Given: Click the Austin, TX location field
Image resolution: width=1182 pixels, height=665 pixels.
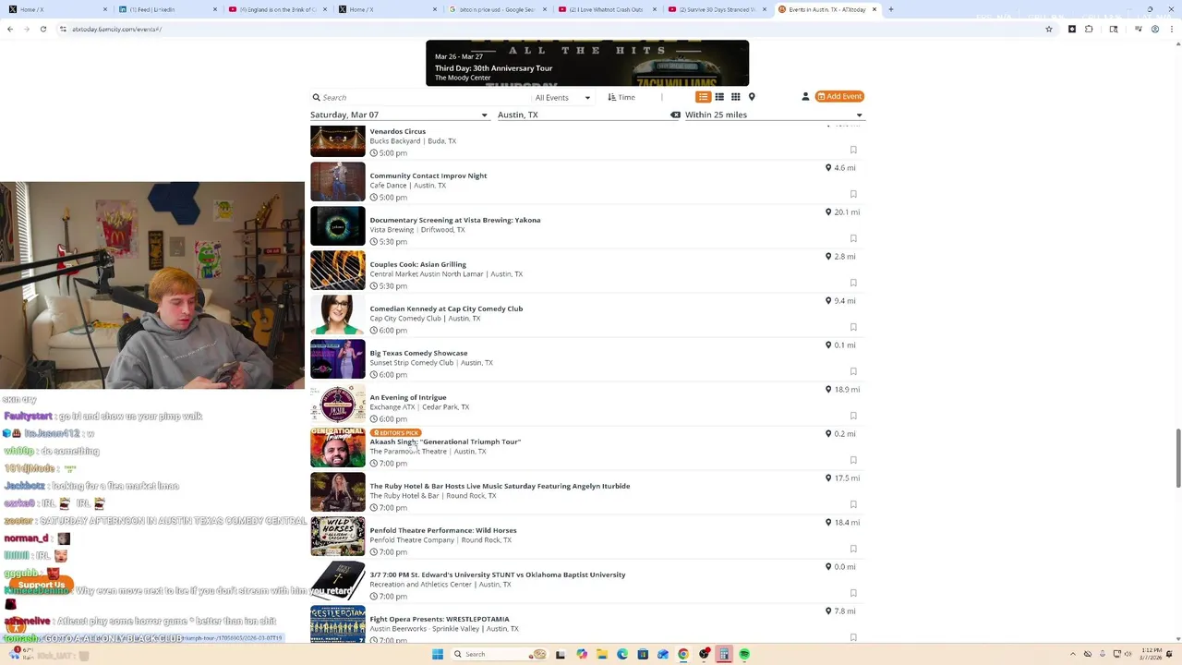Looking at the screenshot, I should coord(582,115).
